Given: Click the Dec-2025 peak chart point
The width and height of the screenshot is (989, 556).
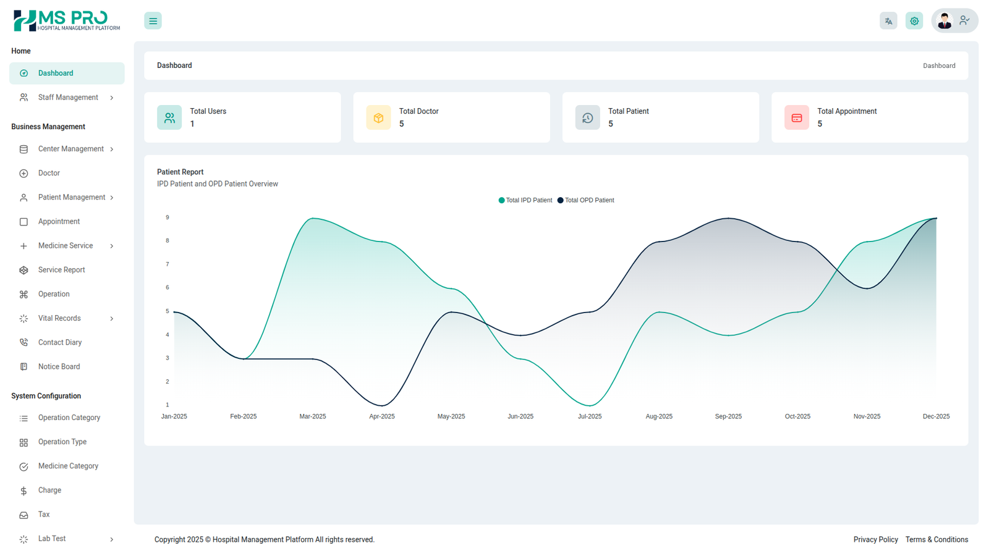Looking at the screenshot, I should (936, 218).
